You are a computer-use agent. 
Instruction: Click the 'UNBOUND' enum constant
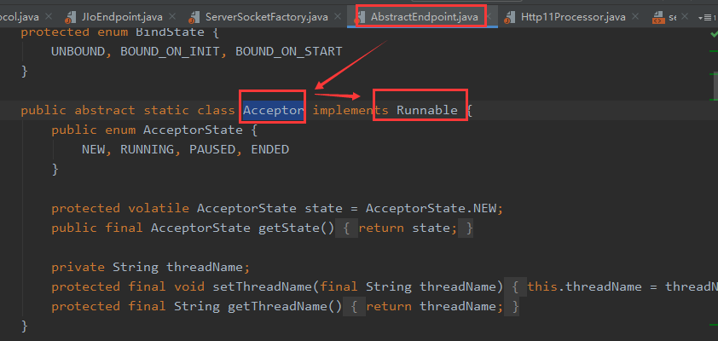(x=78, y=51)
